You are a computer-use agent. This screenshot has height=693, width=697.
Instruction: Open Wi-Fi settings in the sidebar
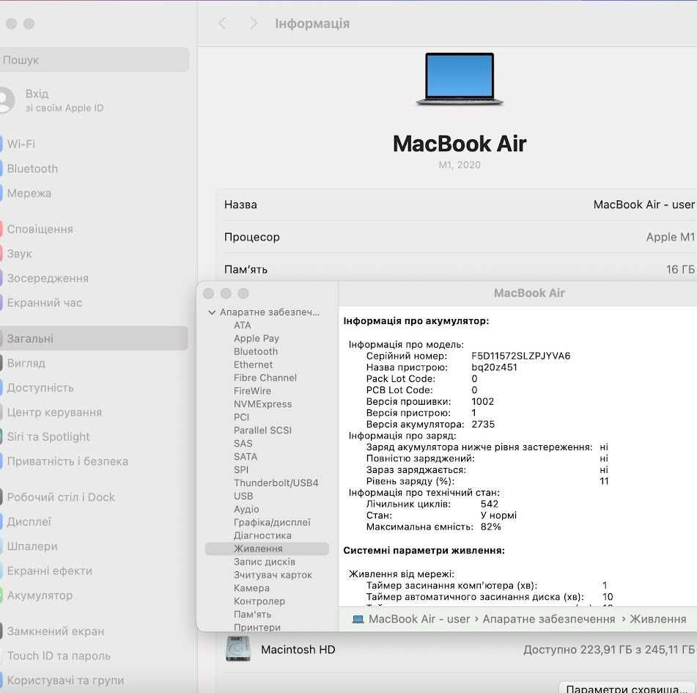pyautogui.click(x=21, y=144)
